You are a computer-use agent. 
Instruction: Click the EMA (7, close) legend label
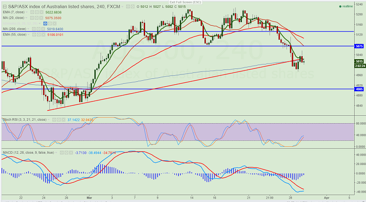(x=13, y=12)
